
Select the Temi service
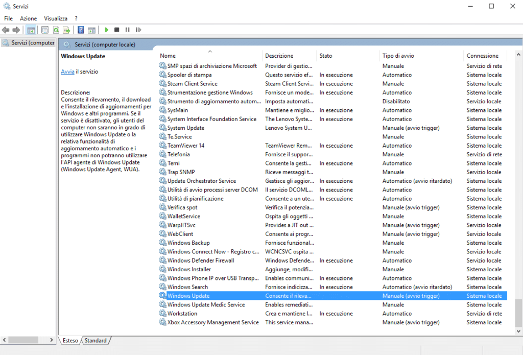333,163
